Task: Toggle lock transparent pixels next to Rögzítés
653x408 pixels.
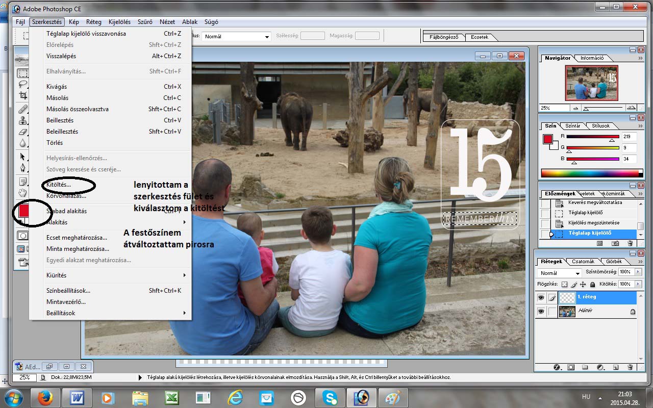Action: click(564, 284)
